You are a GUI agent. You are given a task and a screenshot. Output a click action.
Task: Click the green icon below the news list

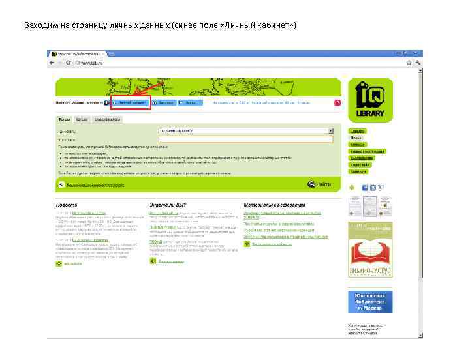point(59,264)
